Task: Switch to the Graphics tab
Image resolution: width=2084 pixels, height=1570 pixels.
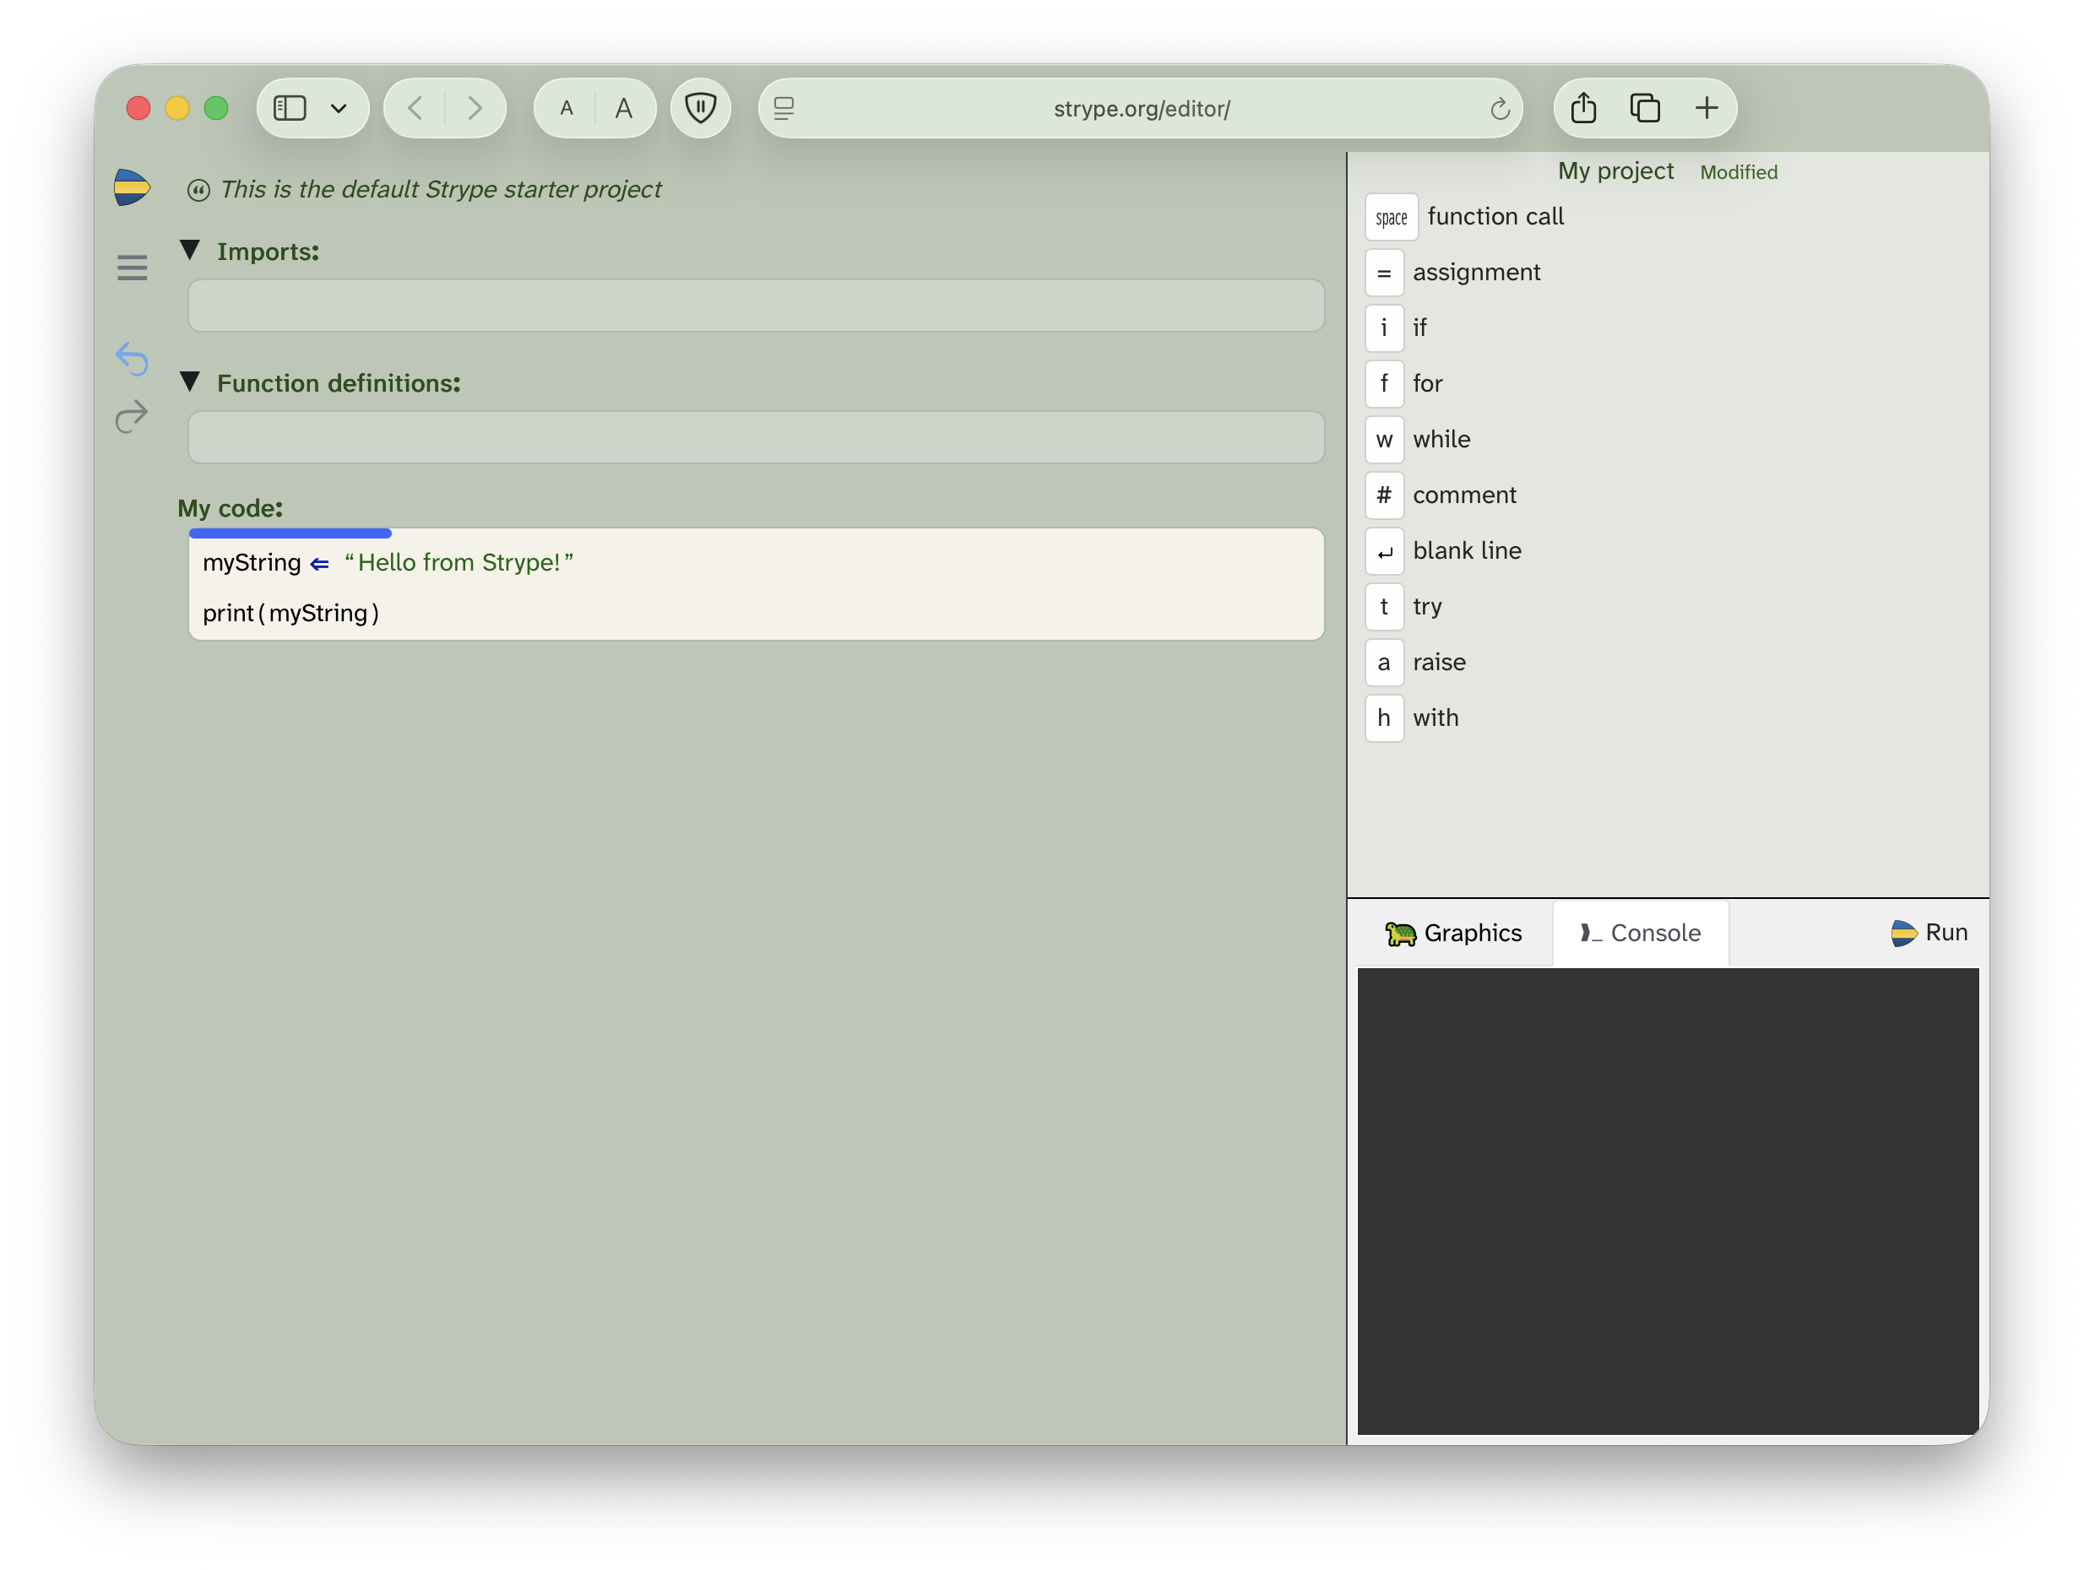Action: click(x=1454, y=933)
